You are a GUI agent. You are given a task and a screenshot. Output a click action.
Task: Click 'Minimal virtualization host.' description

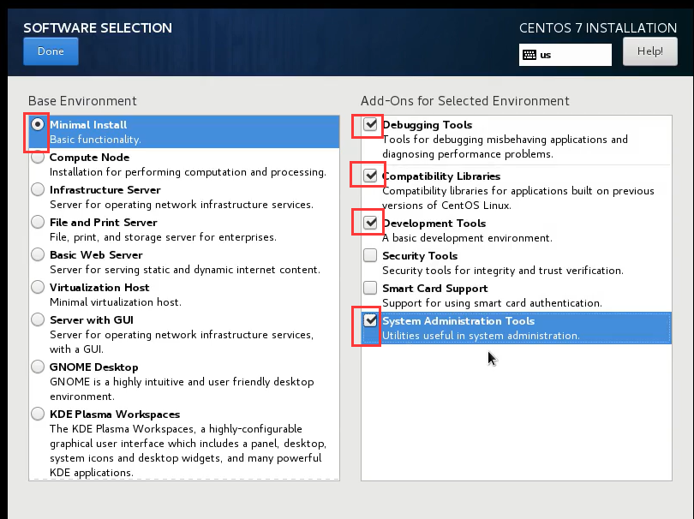click(x=115, y=302)
